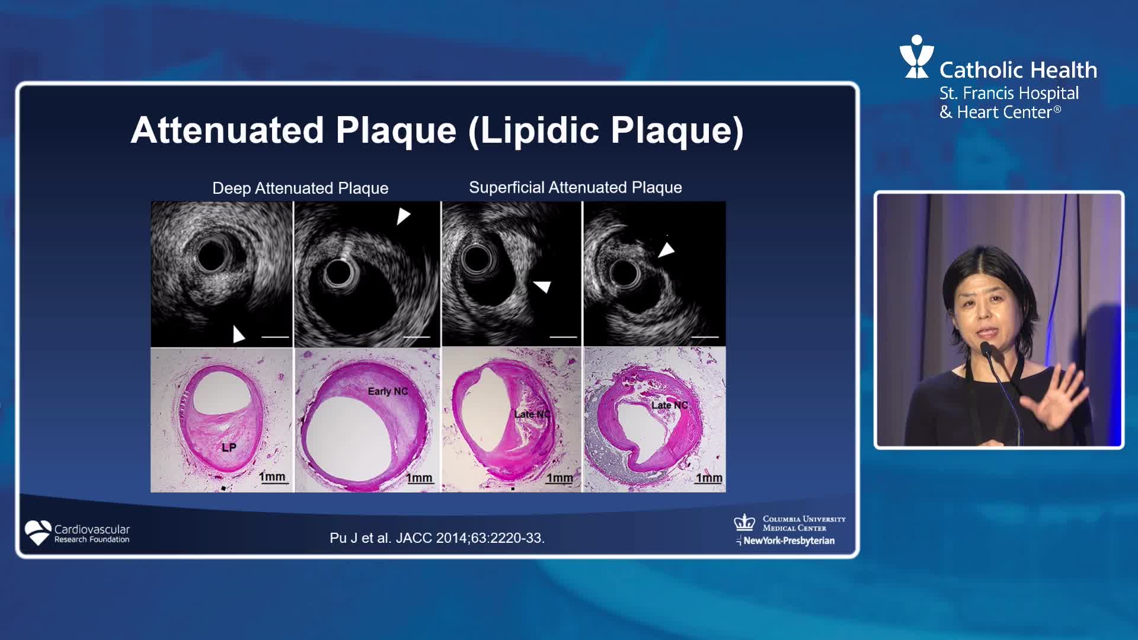Click the Late NC label in third histology image
This screenshot has height=640, width=1138.
pos(532,414)
